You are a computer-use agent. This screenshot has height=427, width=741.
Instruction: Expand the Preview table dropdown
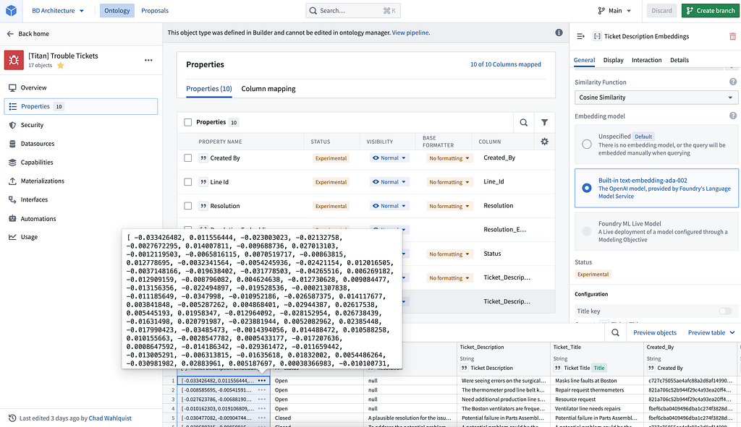click(711, 332)
